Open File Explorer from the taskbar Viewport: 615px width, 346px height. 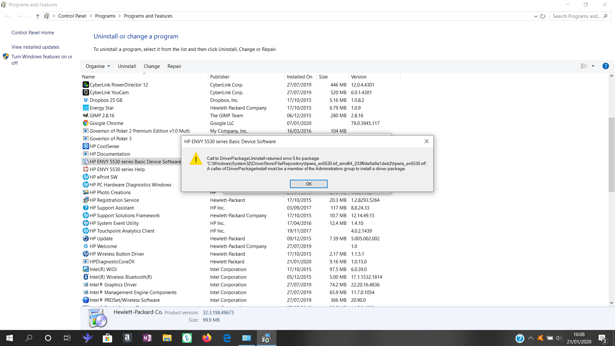[167, 338]
